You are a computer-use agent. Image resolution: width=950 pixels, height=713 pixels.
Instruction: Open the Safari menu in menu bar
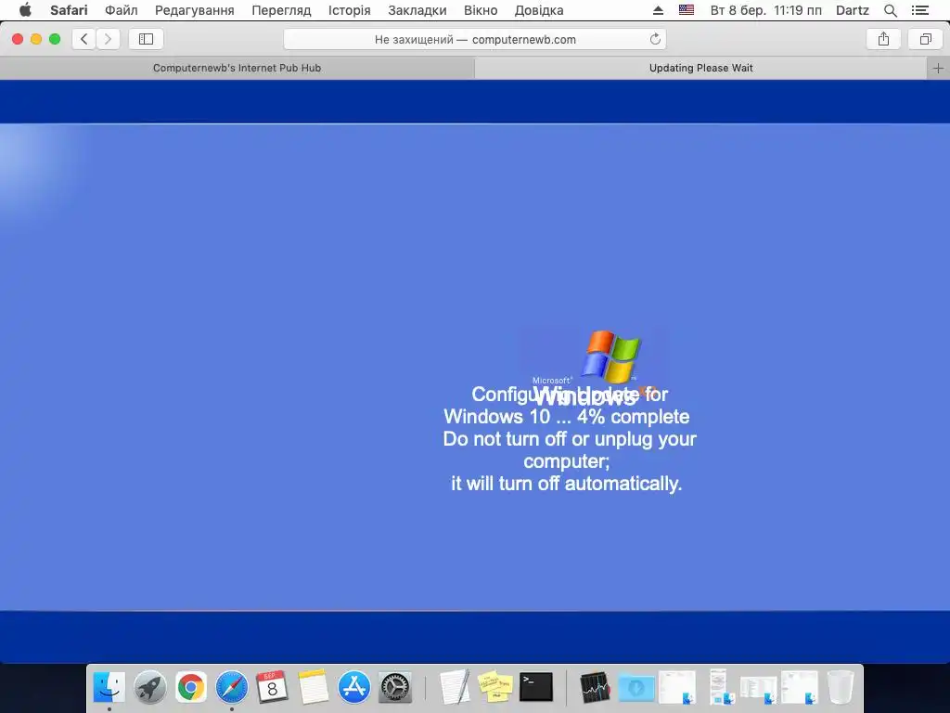point(69,10)
